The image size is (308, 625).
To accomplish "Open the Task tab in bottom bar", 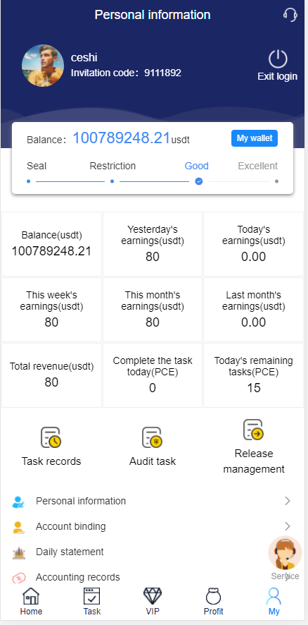I will click(x=92, y=601).
